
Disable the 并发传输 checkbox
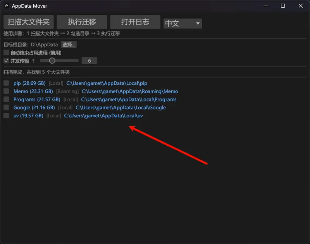(x=6, y=60)
